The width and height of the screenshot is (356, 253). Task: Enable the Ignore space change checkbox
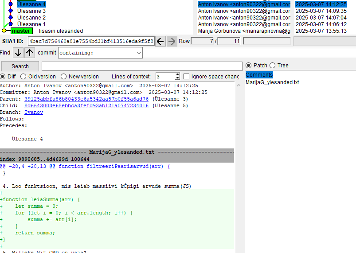tap(187, 76)
